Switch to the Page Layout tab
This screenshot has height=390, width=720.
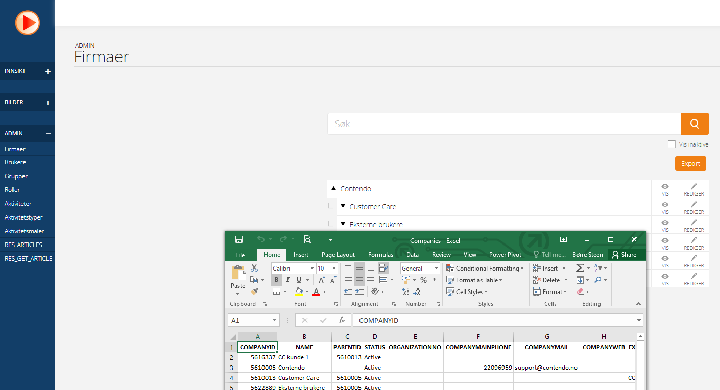[x=338, y=255]
